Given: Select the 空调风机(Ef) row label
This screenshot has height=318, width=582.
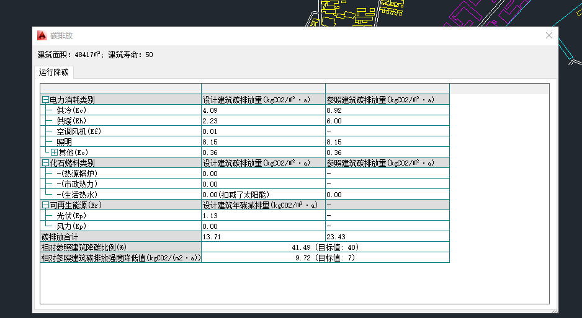Looking at the screenshot, I should (x=78, y=131).
